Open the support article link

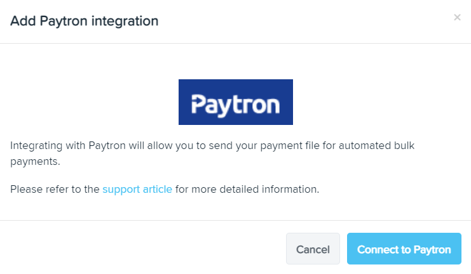[137, 189]
